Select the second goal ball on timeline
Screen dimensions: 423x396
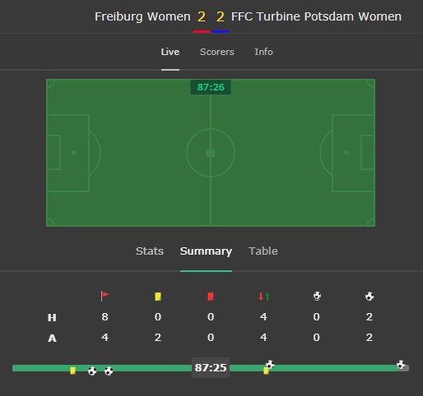(109, 371)
